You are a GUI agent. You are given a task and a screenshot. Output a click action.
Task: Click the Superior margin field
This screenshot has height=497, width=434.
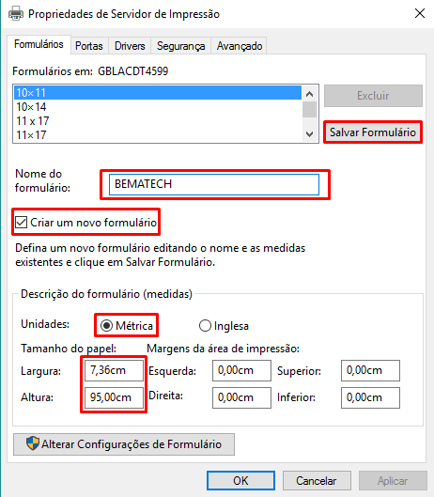370,370
